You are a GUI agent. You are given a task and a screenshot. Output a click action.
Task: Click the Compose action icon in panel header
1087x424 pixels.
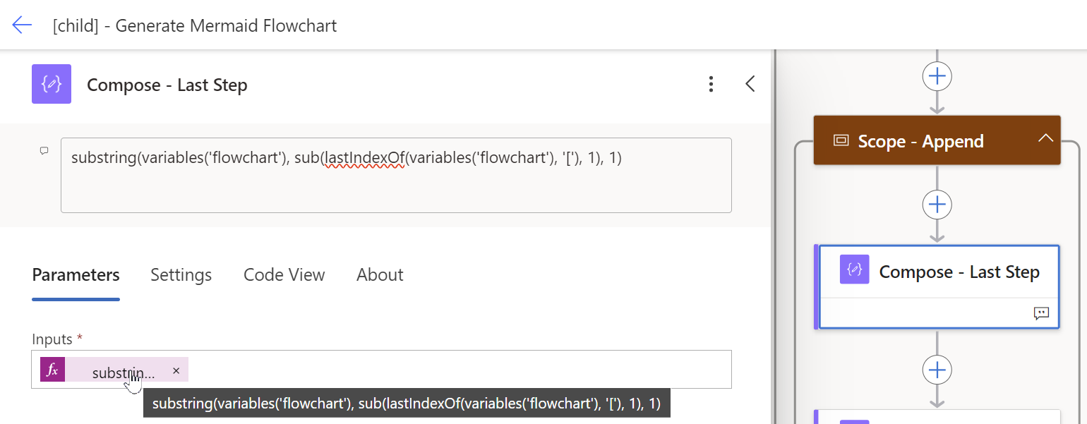coord(52,85)
